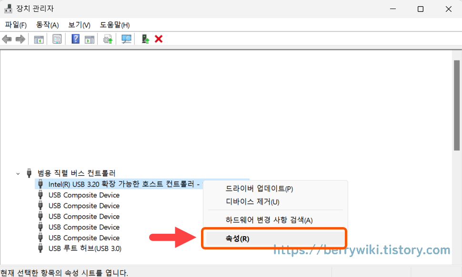Click the Scan for hardware changes icon
The width and height of the screenshot is (462, 277).
126,38
